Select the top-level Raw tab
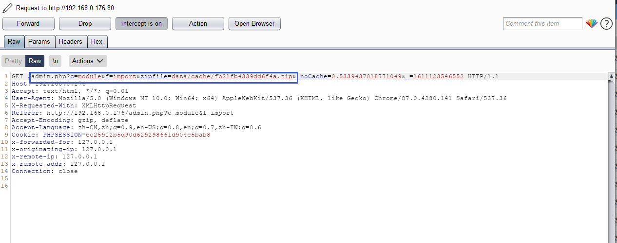The height and width of the screenshot is (243, 617). coord(14,41)
